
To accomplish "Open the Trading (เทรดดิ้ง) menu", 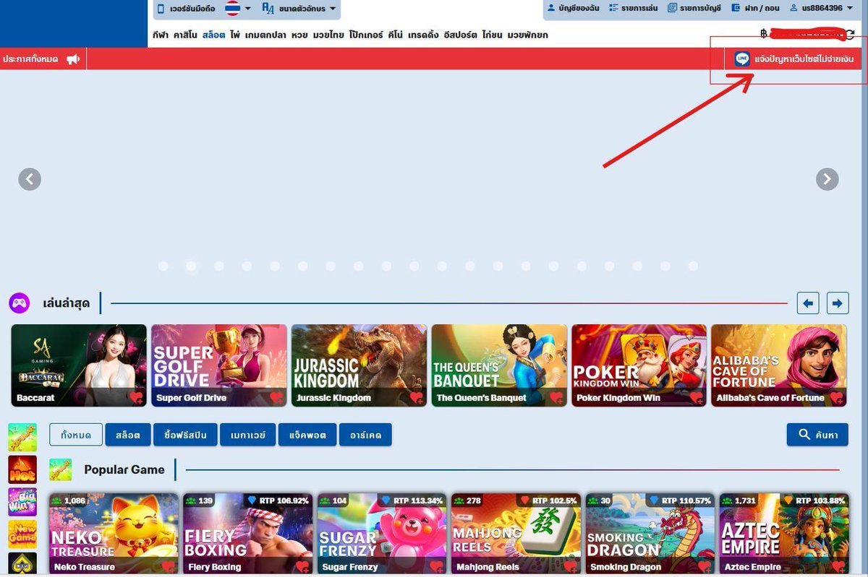I will (x=423, y=35).
